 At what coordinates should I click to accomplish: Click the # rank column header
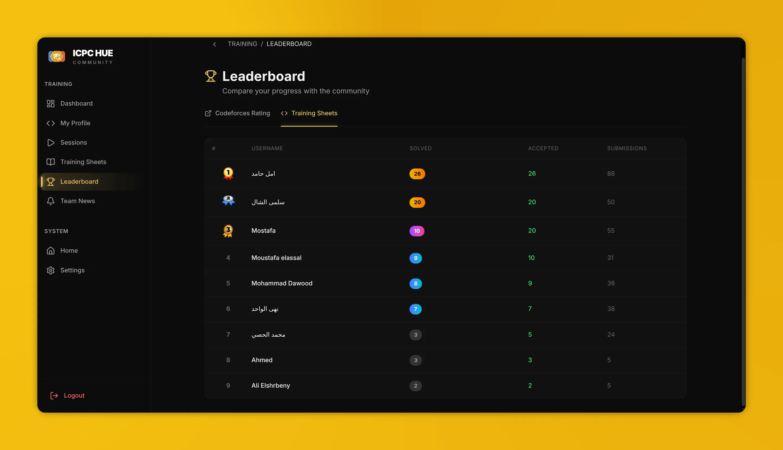214,148
